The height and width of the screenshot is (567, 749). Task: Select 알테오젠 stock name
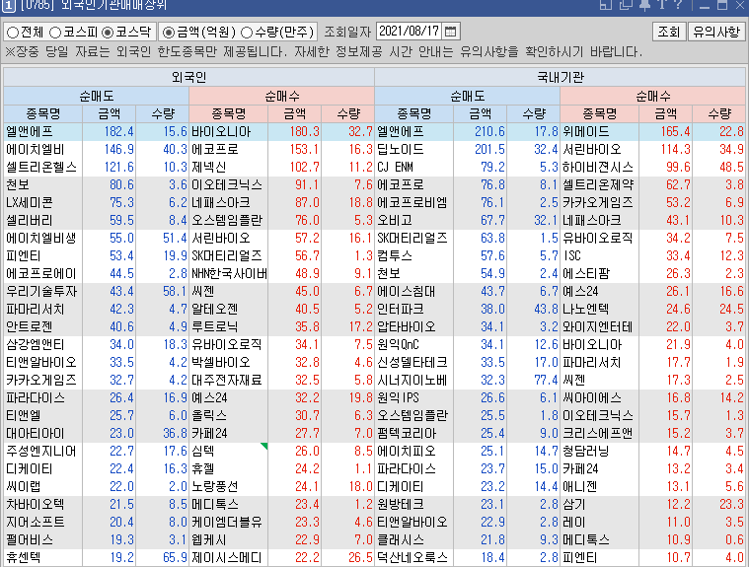[215, 310]
